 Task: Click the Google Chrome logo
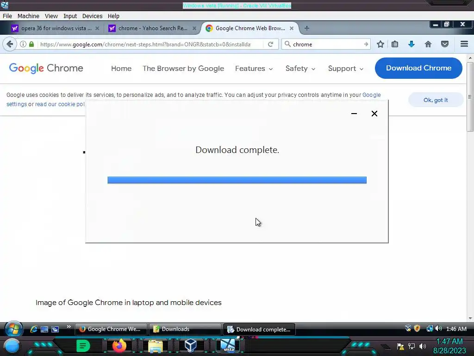(46, 68)
